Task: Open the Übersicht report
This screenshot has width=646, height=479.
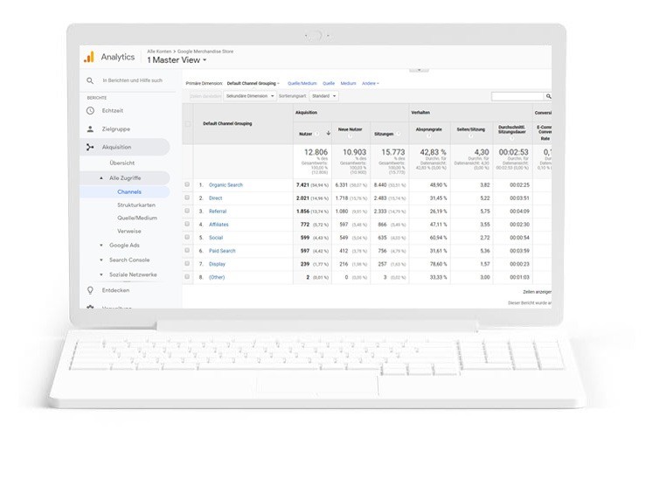Action: click(122, 163)
